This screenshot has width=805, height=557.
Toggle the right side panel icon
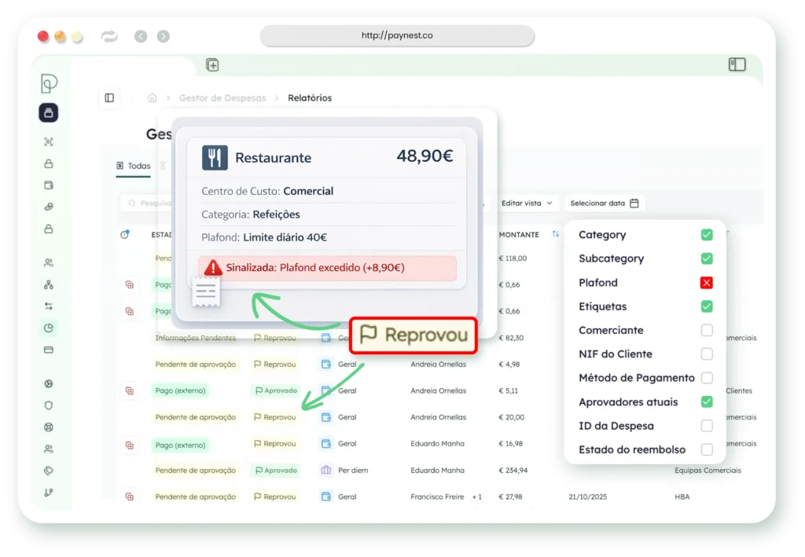[x=737, y=64]
